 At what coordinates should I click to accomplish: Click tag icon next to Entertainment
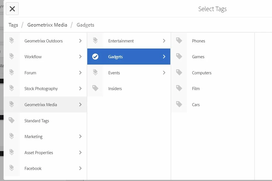point(95,40)
